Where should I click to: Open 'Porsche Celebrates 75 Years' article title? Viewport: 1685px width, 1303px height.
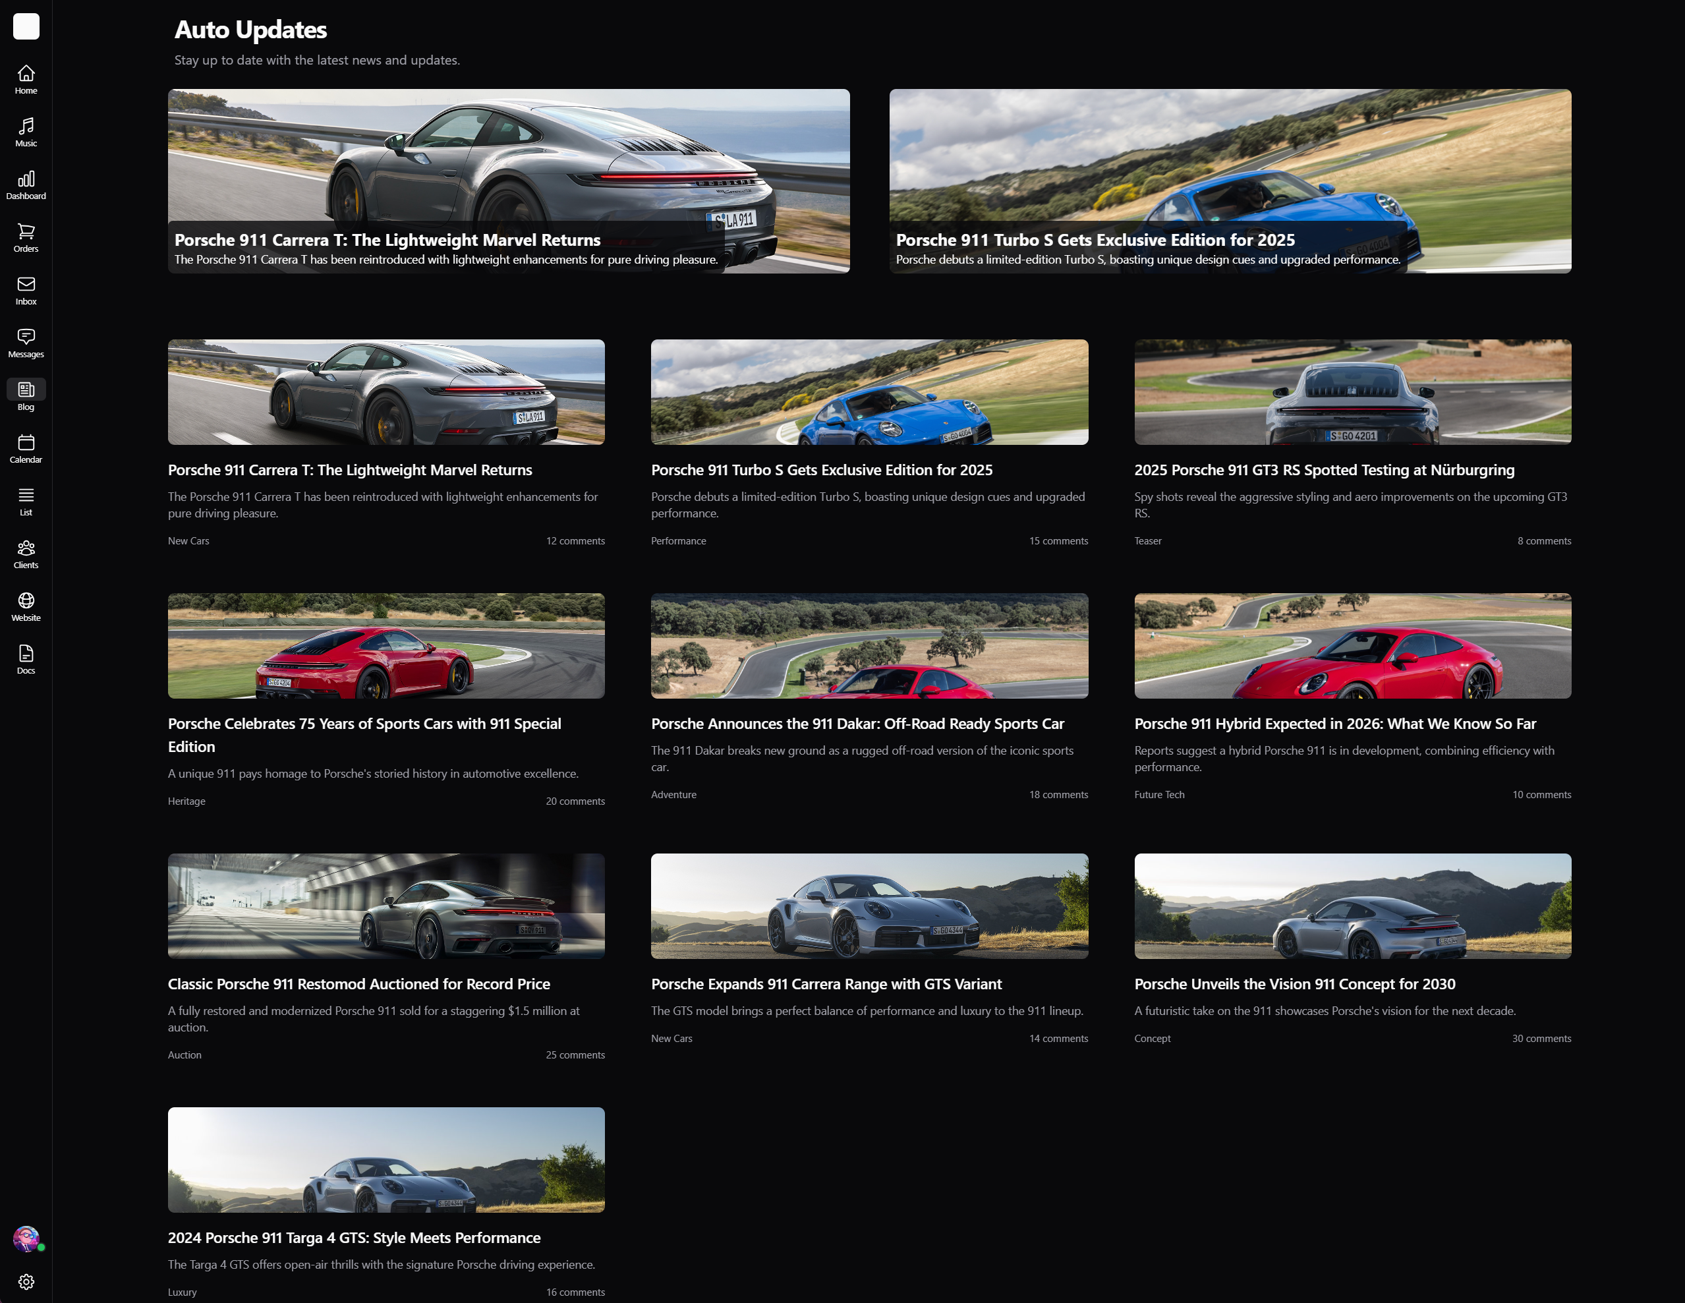coord(364,736)
